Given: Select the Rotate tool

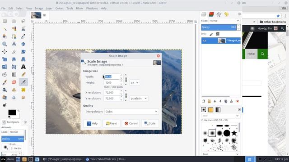Looking at the screenshot, I should (23, 52).
